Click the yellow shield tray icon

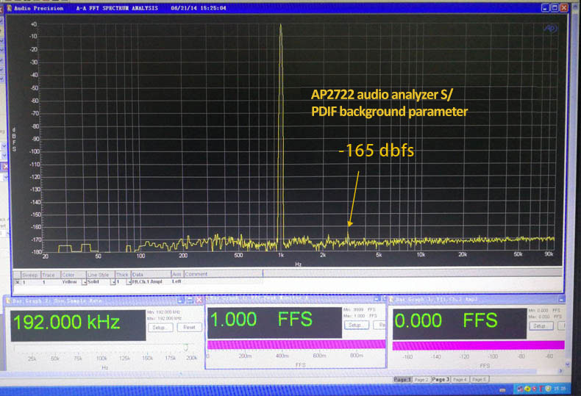pos(546,386)
